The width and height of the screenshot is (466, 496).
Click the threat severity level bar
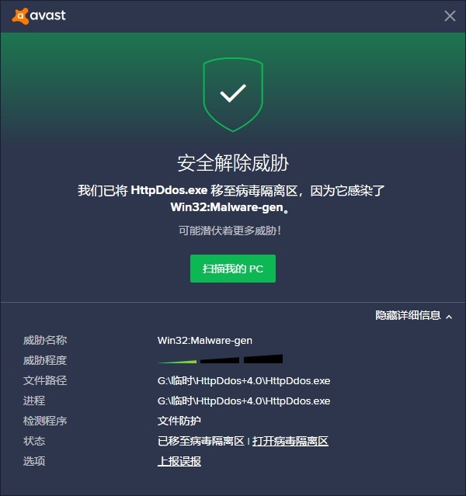pyautogui.click(x=220, y=359)
